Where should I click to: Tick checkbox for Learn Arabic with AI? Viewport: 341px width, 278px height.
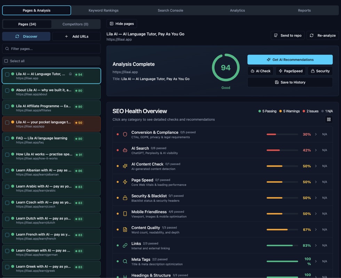(7, 187)
